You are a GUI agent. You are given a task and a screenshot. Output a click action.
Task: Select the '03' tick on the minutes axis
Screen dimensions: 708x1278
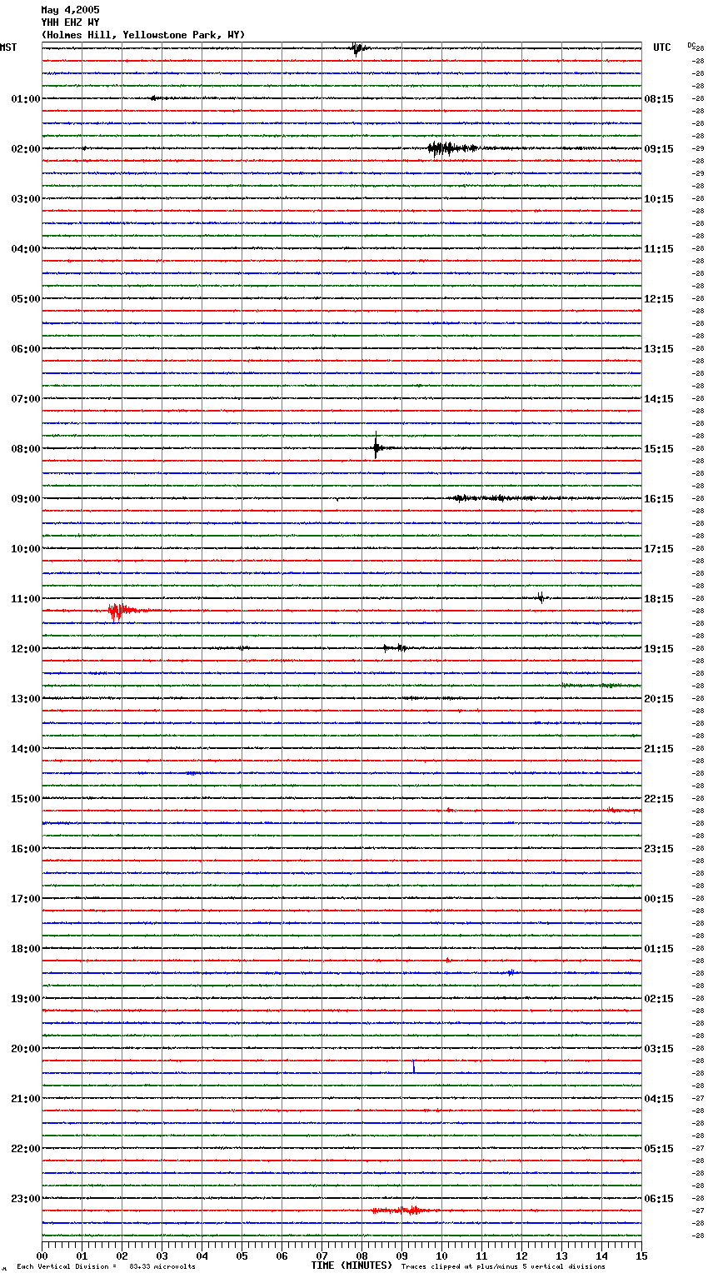pyautogui.click(x=162, y=1256)
